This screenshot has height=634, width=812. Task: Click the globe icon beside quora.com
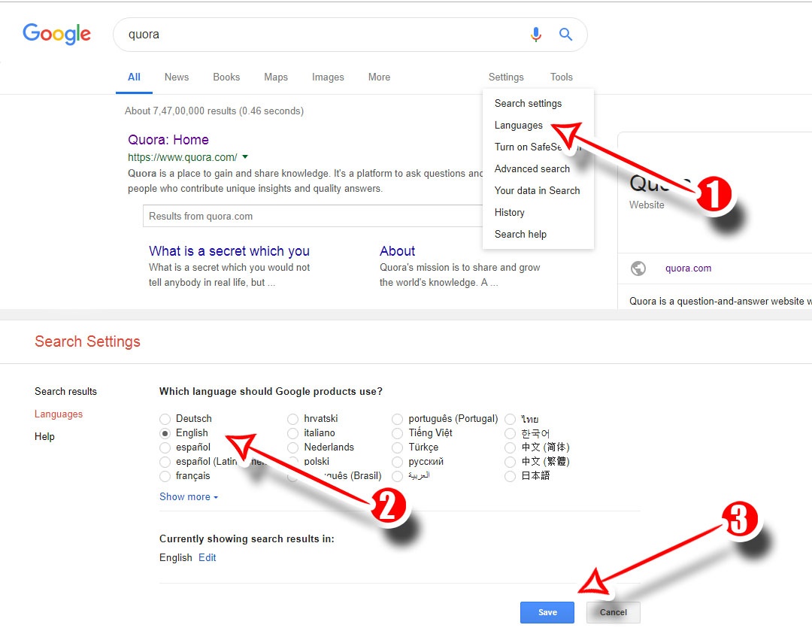click(638, 268)
